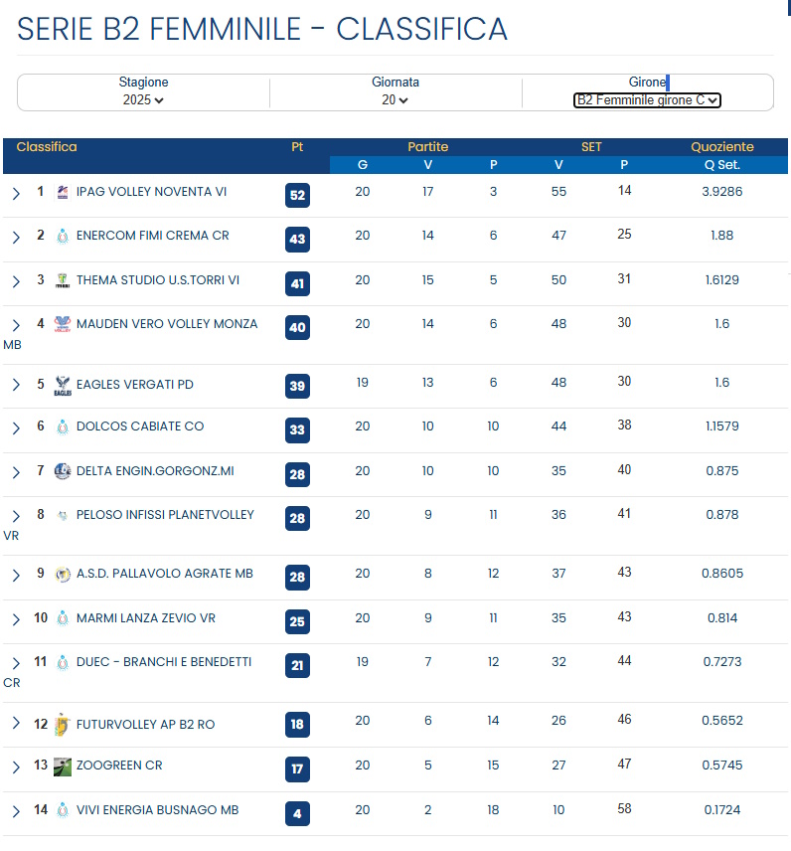
Task: Click the Classifica column header
Action: 47,147
